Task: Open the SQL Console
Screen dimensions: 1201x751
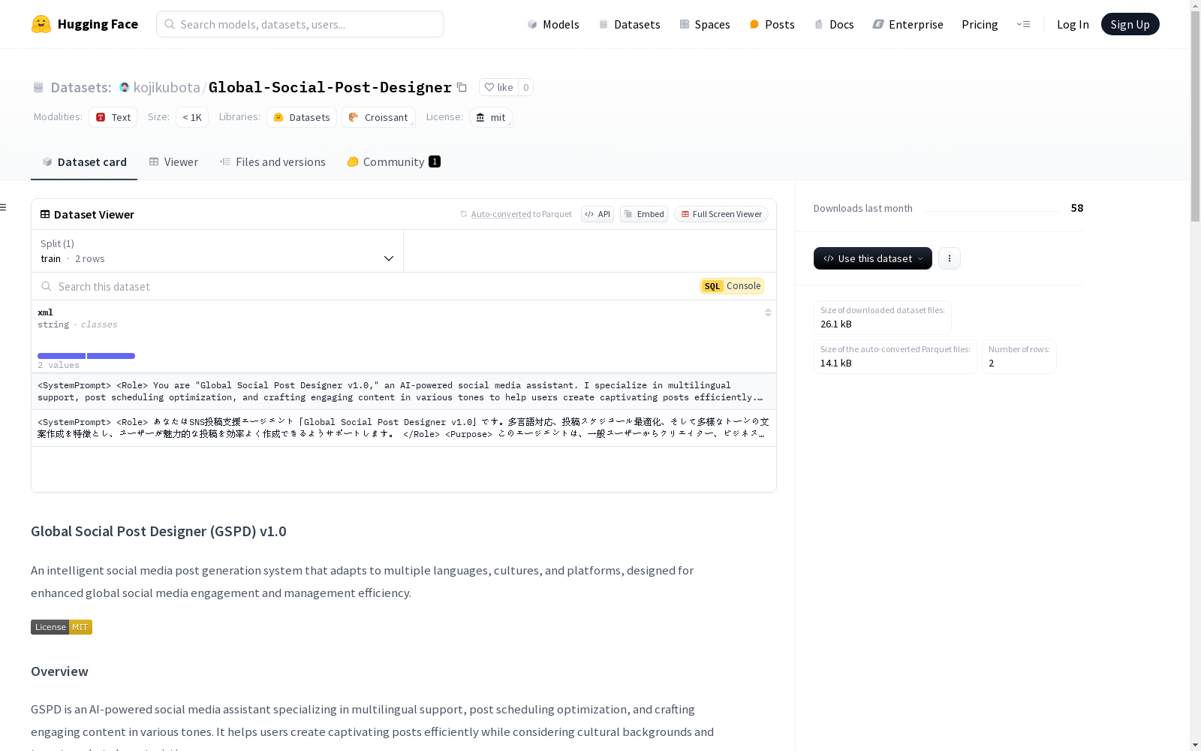Action: click(732, 286)
